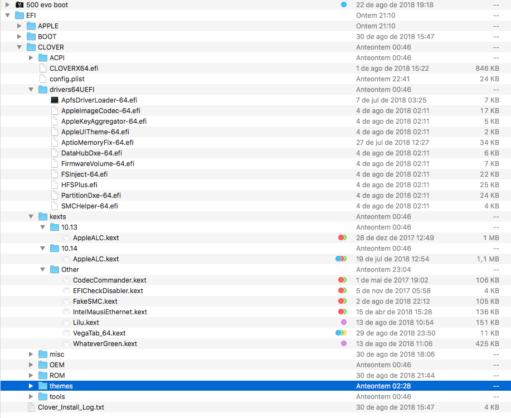Image resolution: width=511 pixels, height=418 pixels.
Task: Click the FakeSMC.kext plugin icon
Action: (66, 302)
